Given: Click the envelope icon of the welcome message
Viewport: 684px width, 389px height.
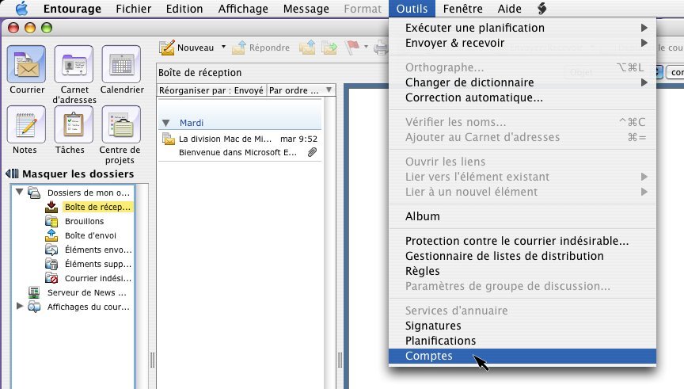Looking at the screenshot, I should [x=169, y=139].
